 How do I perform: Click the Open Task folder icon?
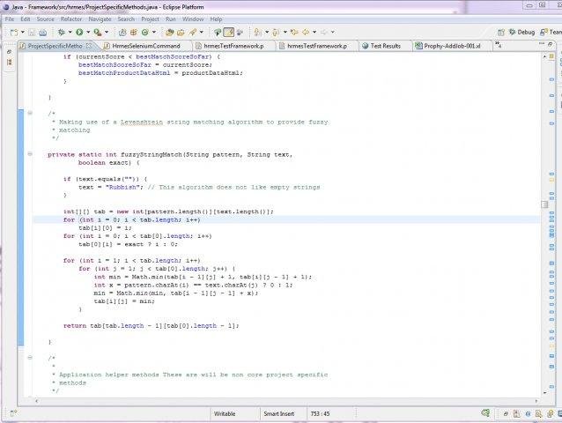tap(181, 33)
